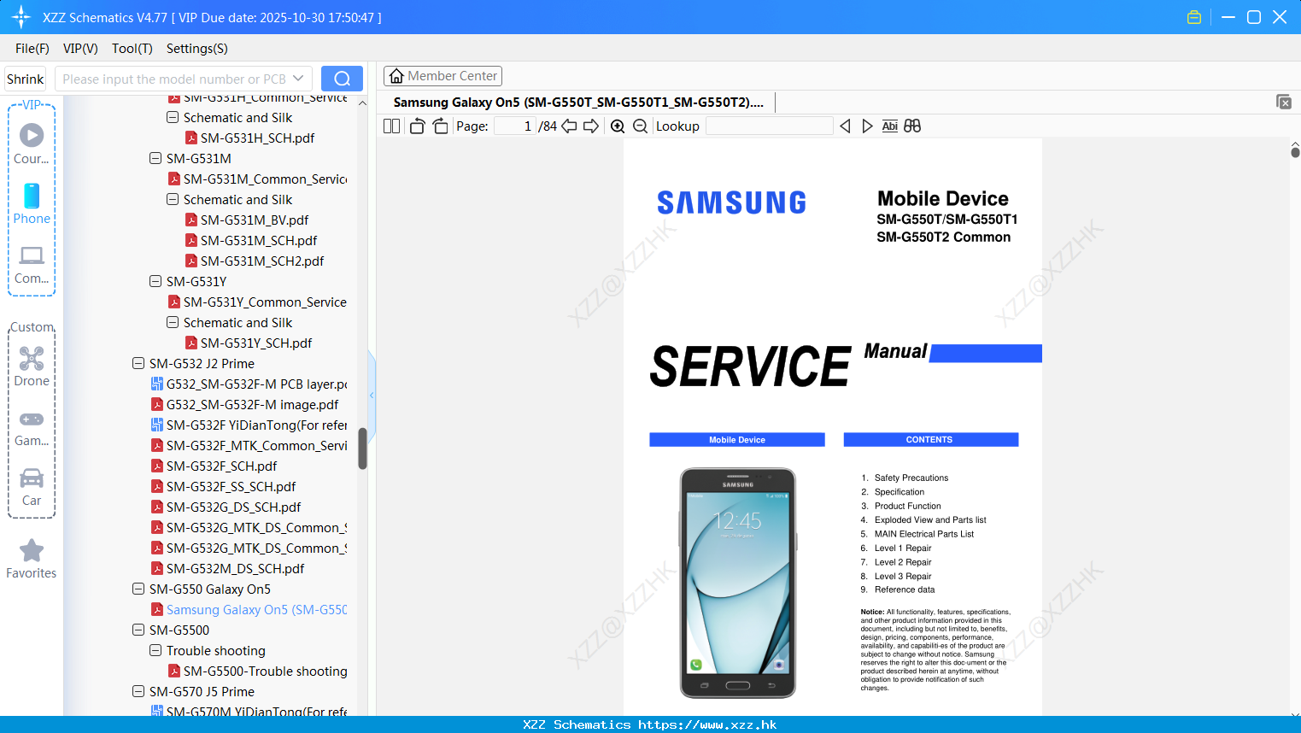Select the Phone category icon
1301x733 pixels.
[32, 196]
